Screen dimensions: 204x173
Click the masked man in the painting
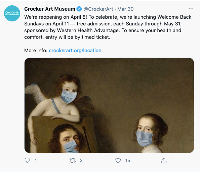point(71,141)
